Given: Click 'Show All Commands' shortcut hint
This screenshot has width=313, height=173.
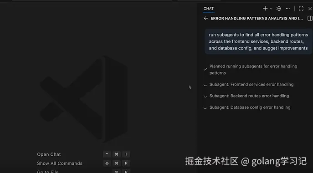Looking at the screenshot, I should (x=60, y=163).
